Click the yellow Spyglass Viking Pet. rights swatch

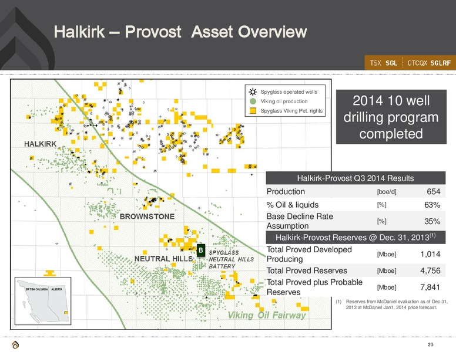[x=253, y=111]
